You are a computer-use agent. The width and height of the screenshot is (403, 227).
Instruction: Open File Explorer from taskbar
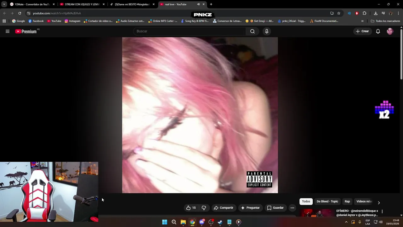(183, 222)
